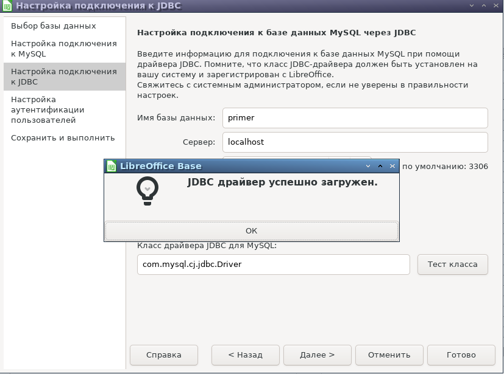
Task: Click 'Класс драйвера JDBC для MySQL:' label
Action: point(207,246)
